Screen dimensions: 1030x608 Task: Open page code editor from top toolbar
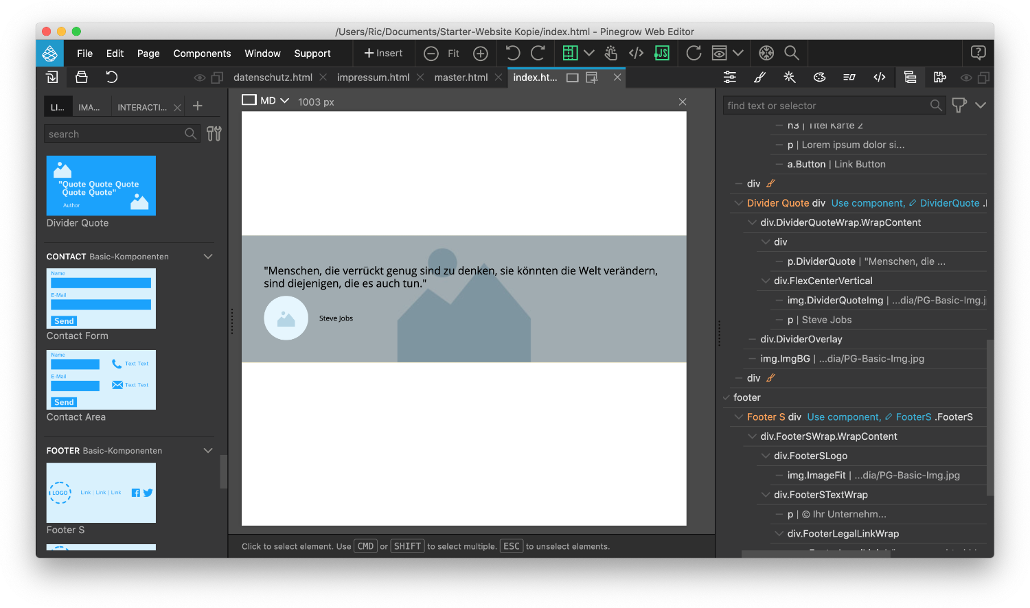(637, 53)
